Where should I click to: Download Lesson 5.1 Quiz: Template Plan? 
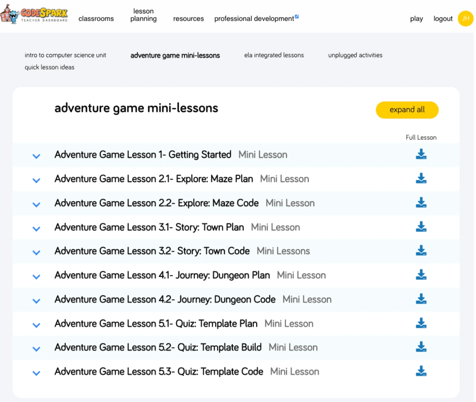coord(421,323)
